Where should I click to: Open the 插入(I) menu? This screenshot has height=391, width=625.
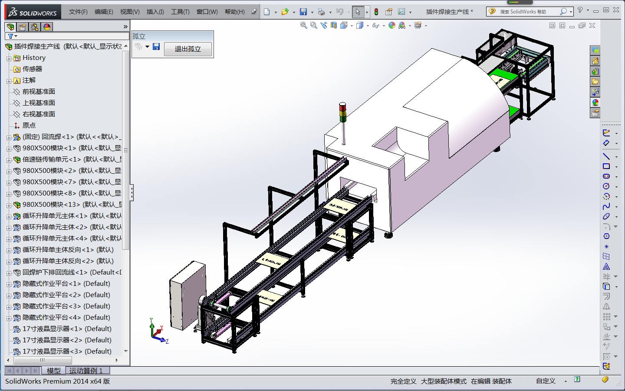coord(155,12)
